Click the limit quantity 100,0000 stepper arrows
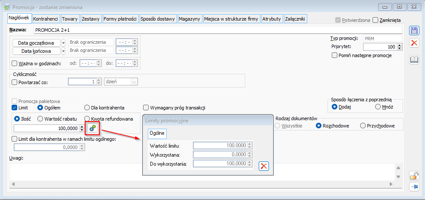 [x=82, y=128]
